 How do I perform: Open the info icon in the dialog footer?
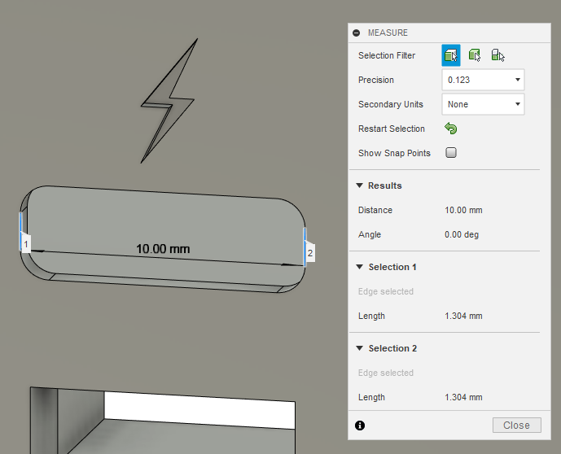[360, 426]
